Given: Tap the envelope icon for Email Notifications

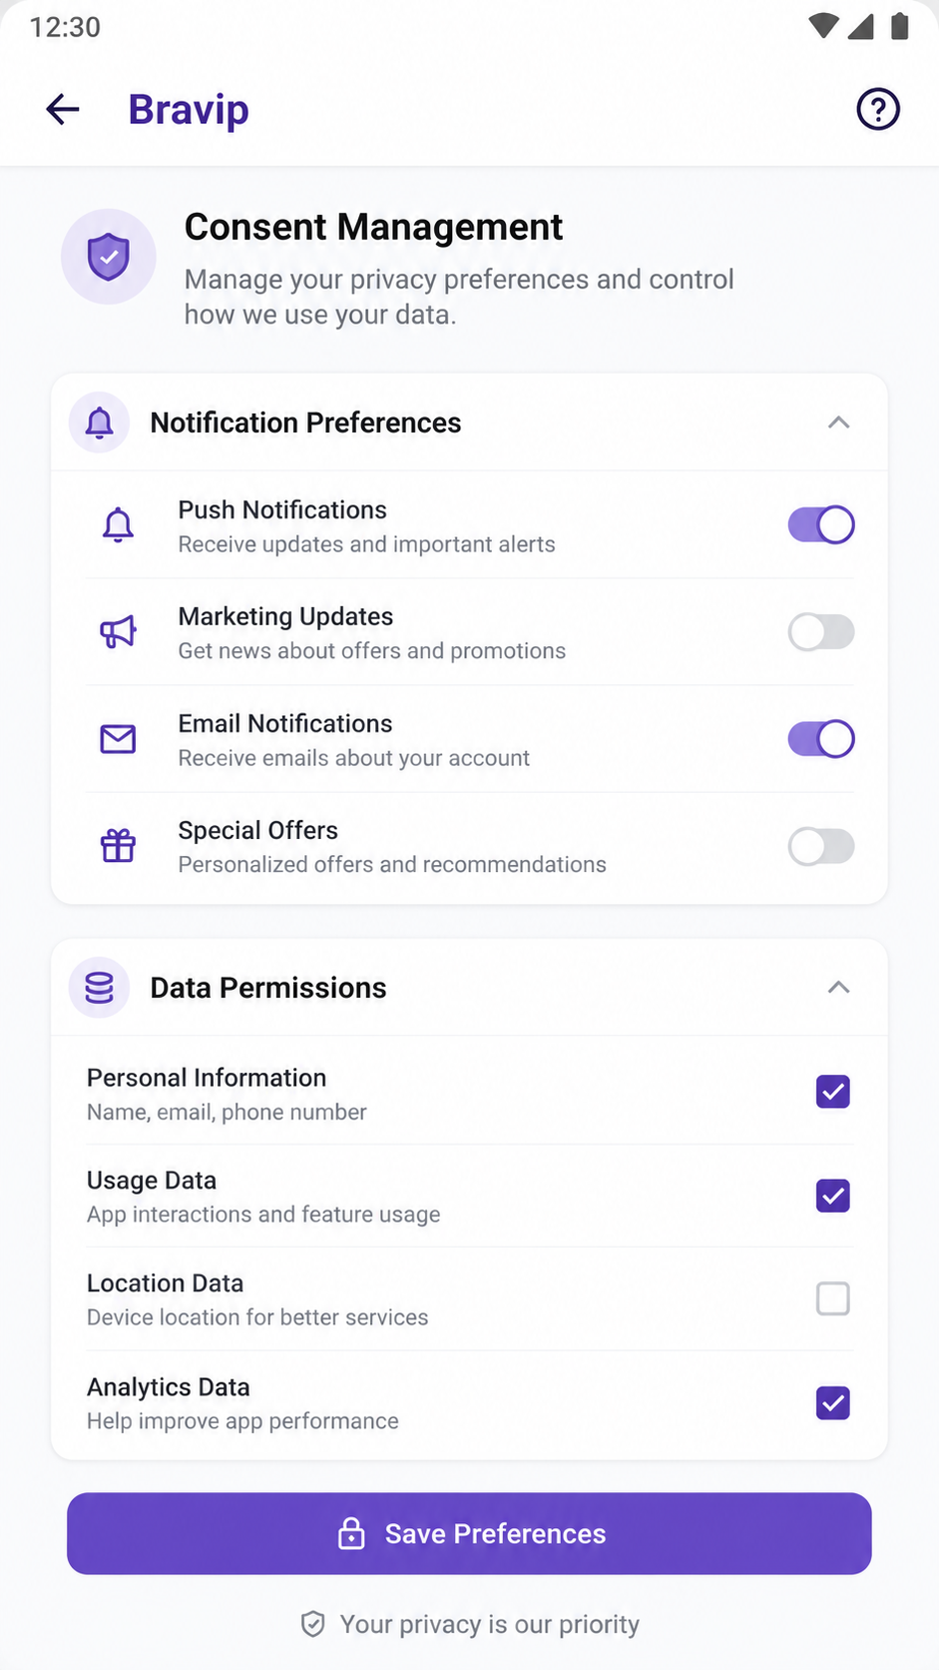Looking at the screenshot, I should tap(118, 739).
